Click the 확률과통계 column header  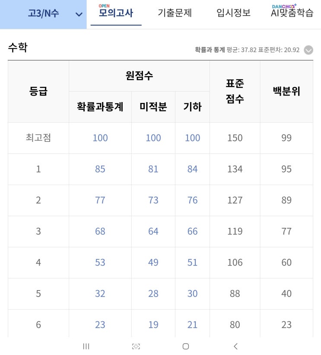[100, 107]
